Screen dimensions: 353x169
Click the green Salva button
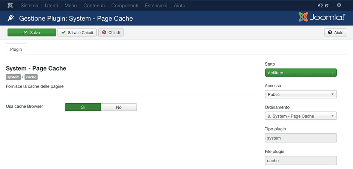pos(32,33)
